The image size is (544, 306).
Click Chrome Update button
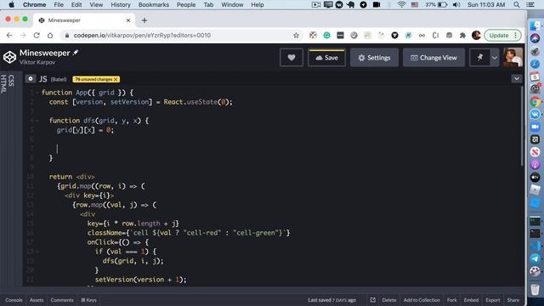click(x=502, y=36)
